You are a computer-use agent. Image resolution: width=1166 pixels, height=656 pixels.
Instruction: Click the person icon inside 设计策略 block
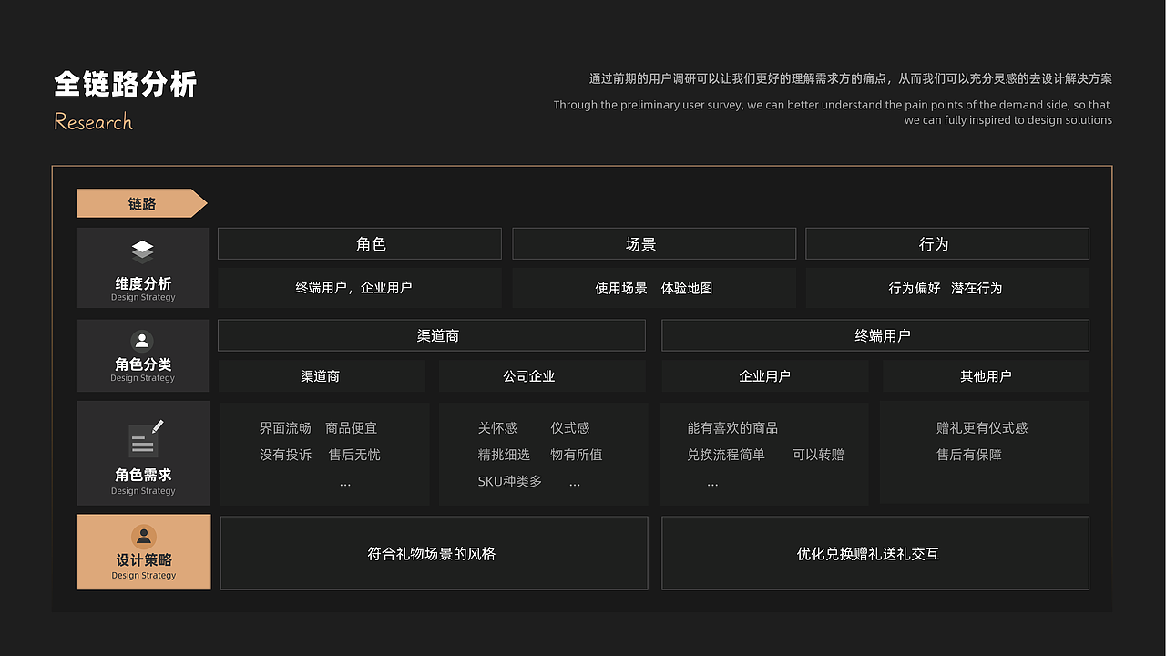(142, 537)
